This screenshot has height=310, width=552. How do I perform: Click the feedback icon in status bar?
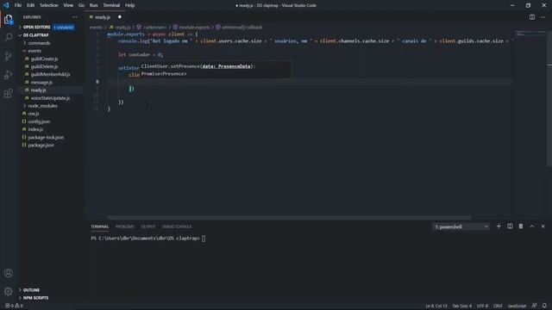(535, 306)
